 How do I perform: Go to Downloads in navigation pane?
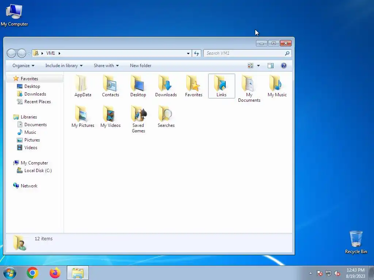click(35, 94)
